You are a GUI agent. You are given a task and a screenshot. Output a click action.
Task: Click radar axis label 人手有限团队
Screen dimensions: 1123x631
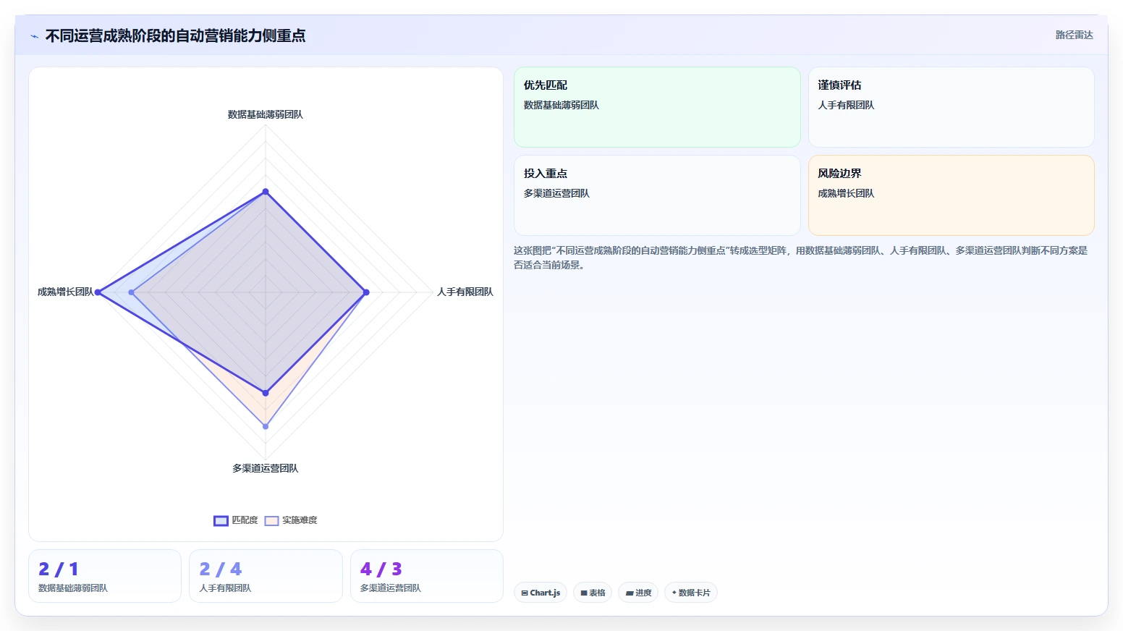465,292
